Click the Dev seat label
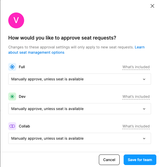 click(x=22, y=97)
